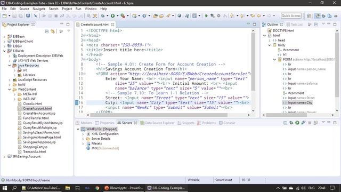The height and width of the screenshot is (192, 341).
Task: Maximize the editor area
Action: pyautogui.click(x=255, y=24)
